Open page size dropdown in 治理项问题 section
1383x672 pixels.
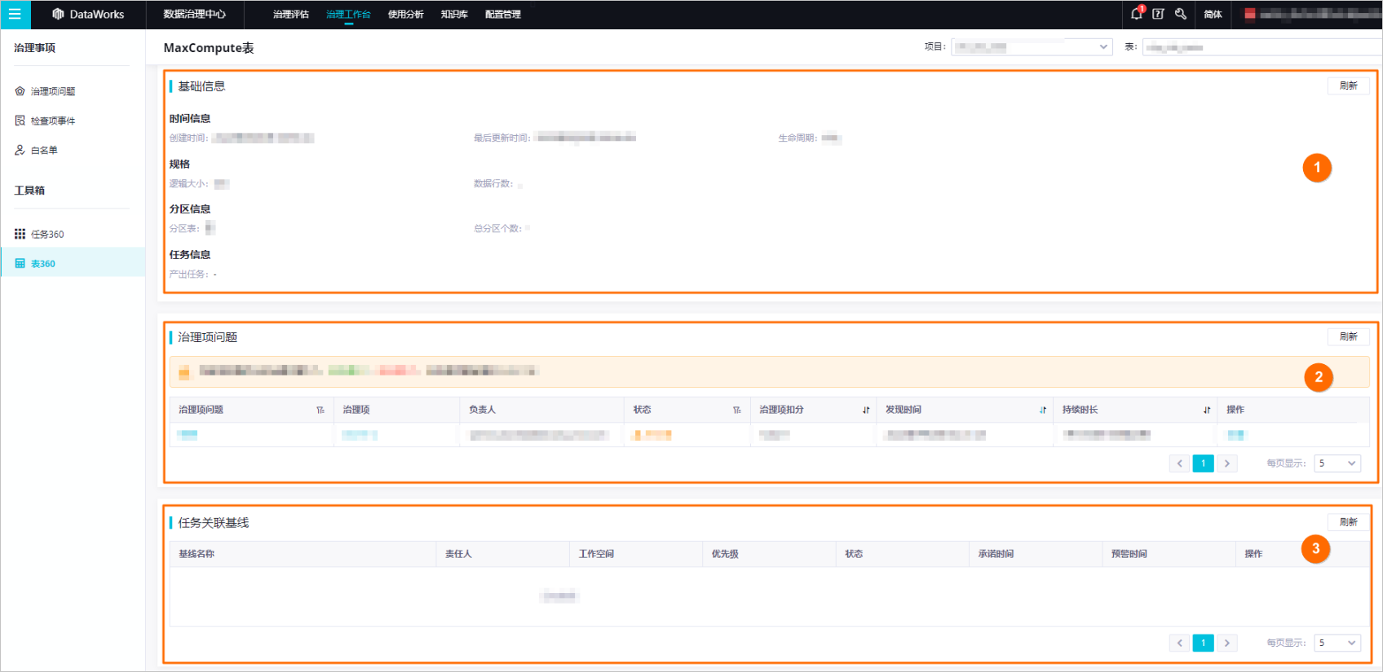tap(1337, 463)
